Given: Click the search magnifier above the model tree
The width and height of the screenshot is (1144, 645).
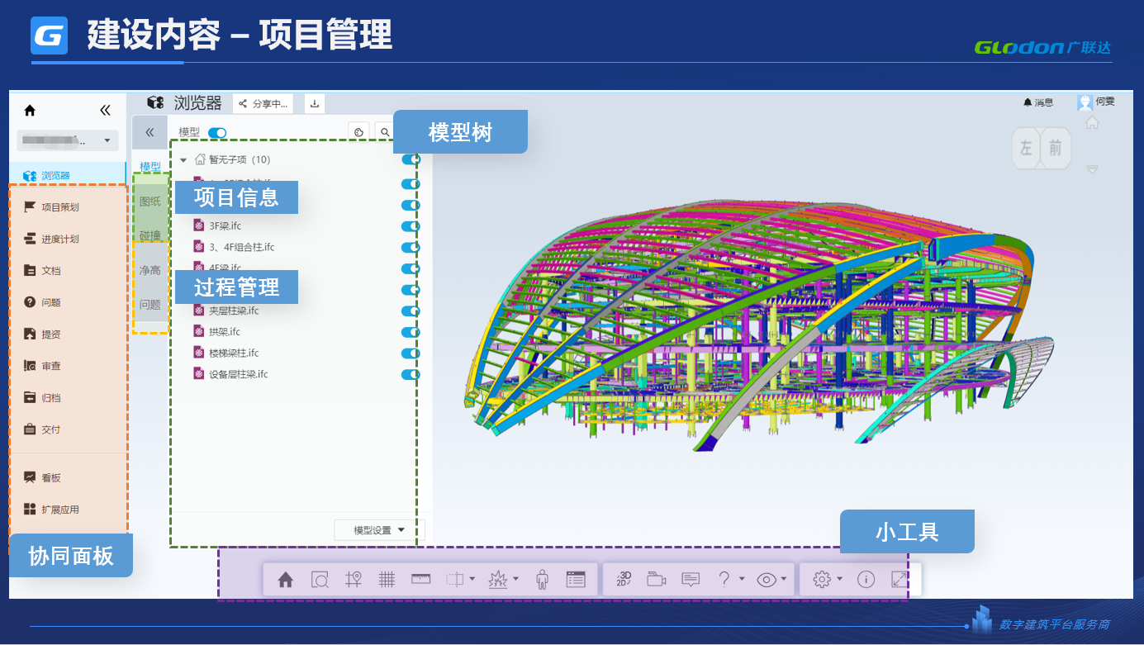Looking at the screenshot, I should click(385, 132).
